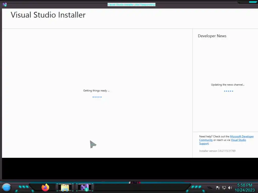This screenshot has height=193, width=258.
Task: Launch Firefox from the taskbar
Action: tap(45, 187)
